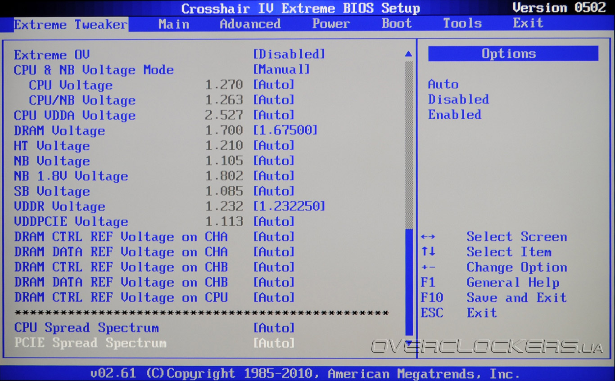
Task: Click the Options panel header
Action: pyautogui.click(x=513, y=54)
